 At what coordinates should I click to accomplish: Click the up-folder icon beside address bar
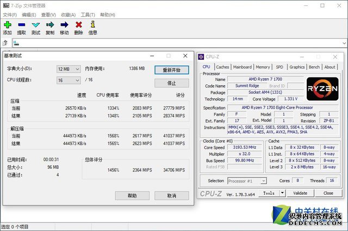(x=5, y=43)
